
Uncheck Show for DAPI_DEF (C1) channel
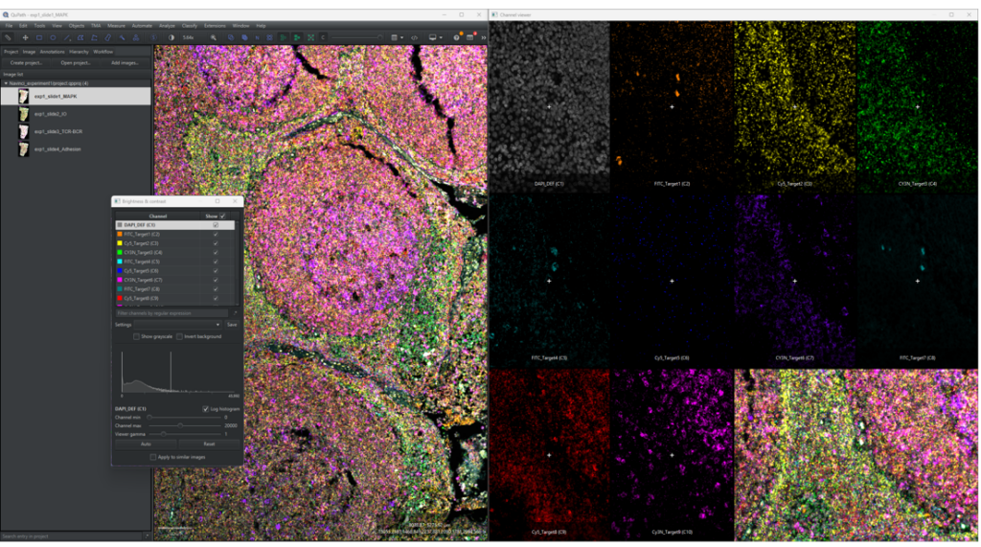(216, 225)
